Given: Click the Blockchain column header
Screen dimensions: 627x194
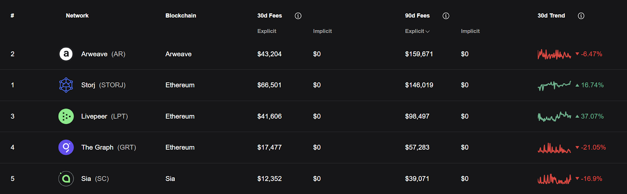Looking at the screenshot, I should coord(181,16).
